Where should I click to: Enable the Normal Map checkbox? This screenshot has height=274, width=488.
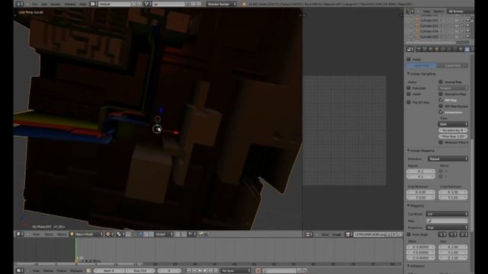441,82
